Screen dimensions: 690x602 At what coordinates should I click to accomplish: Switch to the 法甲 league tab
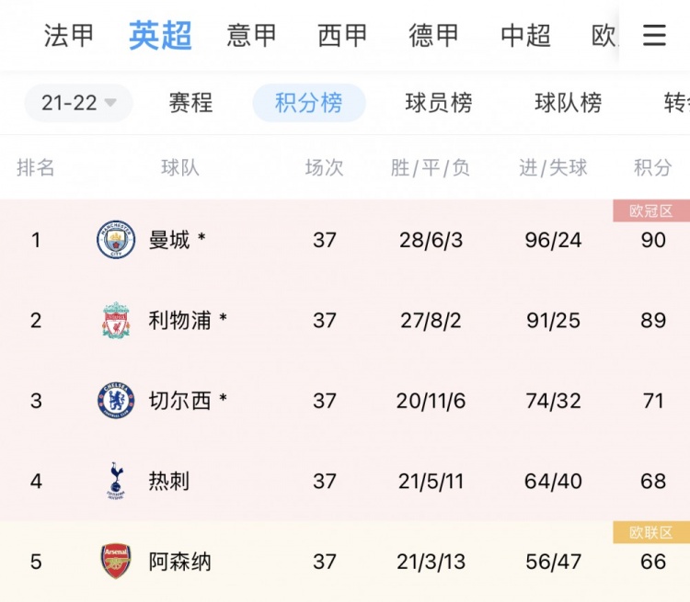coord(69,35)
